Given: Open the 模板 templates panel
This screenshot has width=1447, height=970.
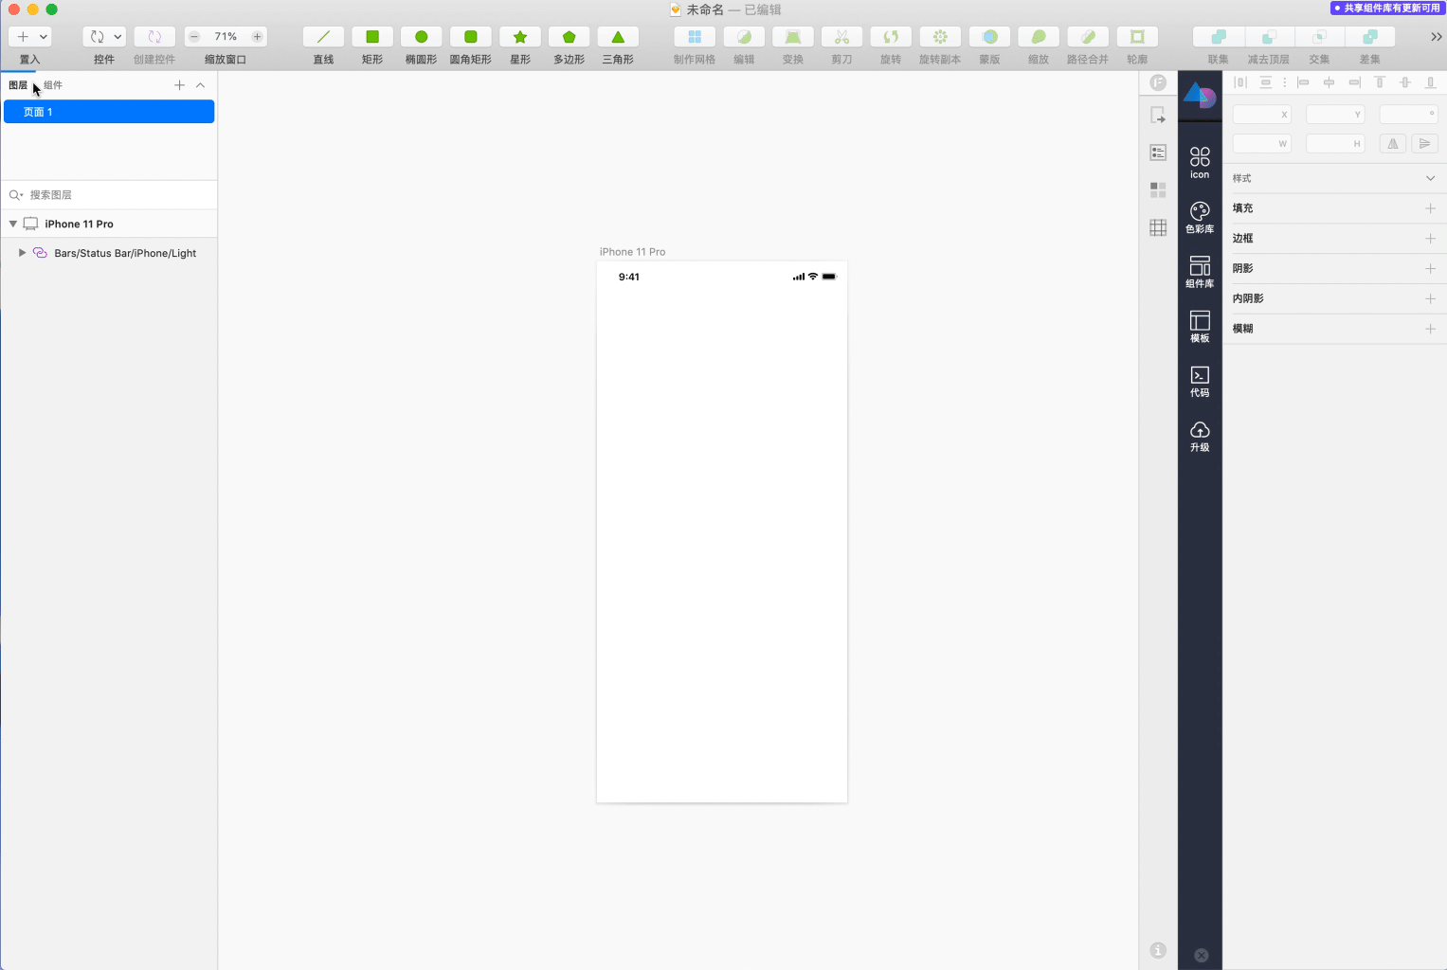Looking at the screenshot, I should click(1200, 326).
